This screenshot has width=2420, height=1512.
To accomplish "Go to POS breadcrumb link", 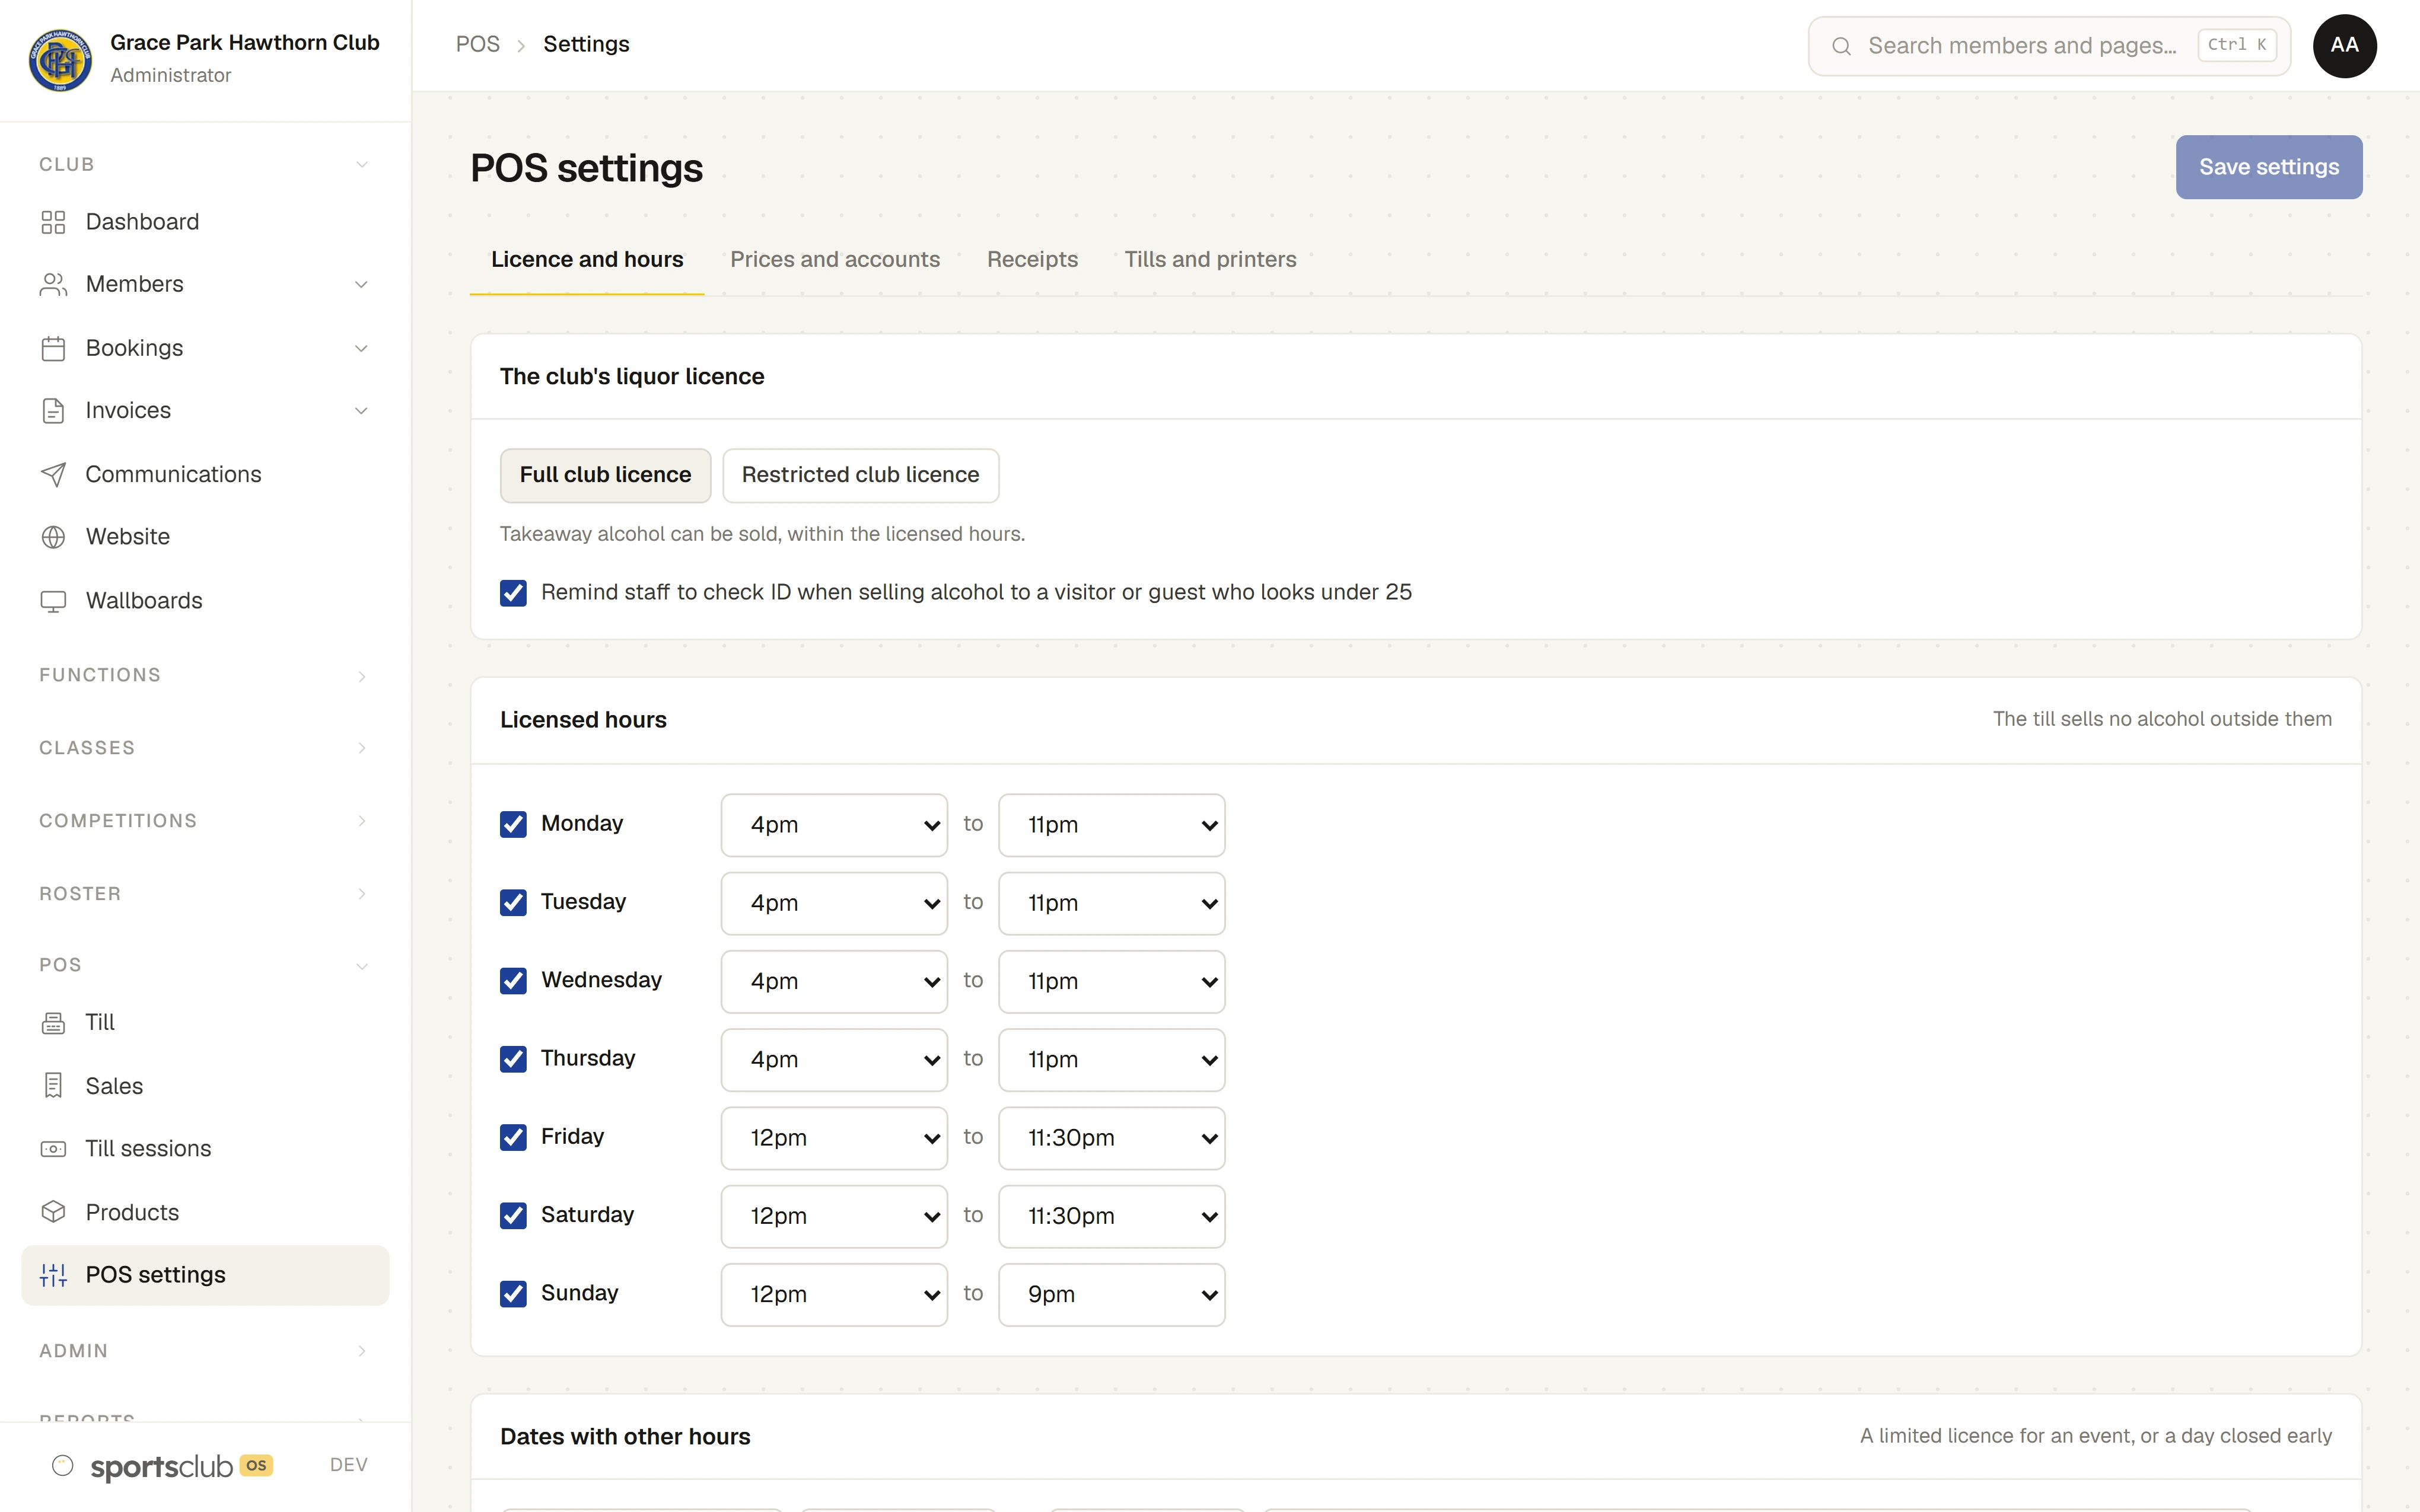I will pyautogui.click(x=477, y=45).
